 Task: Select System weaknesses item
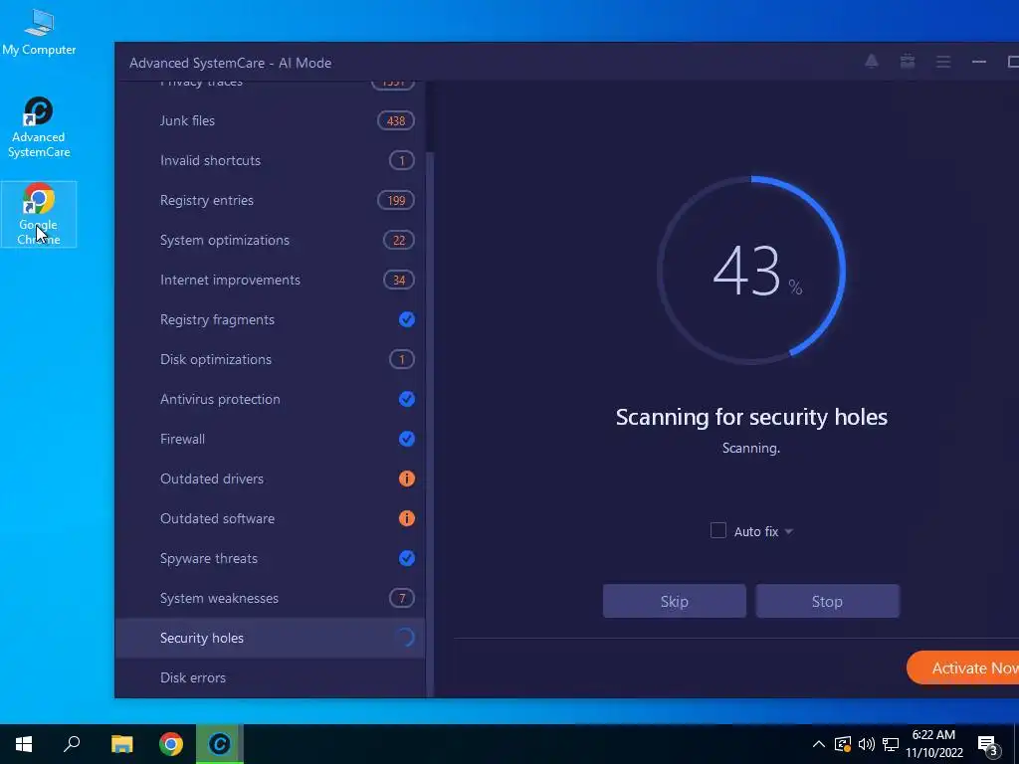271,598
